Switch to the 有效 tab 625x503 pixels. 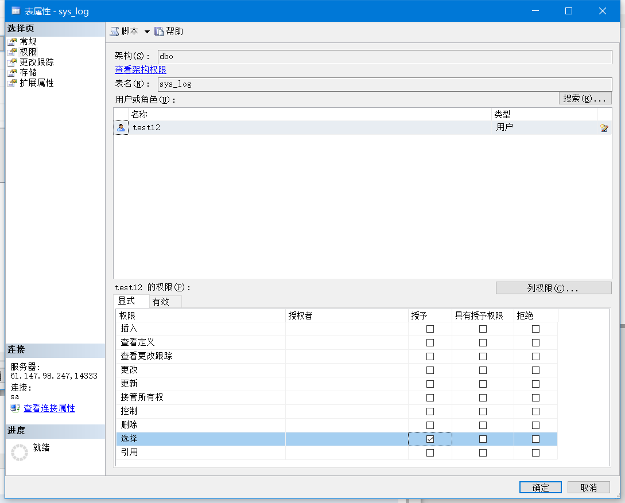165,302
